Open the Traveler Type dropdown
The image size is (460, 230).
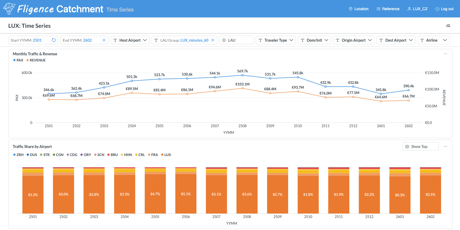(x=276, y=40)
